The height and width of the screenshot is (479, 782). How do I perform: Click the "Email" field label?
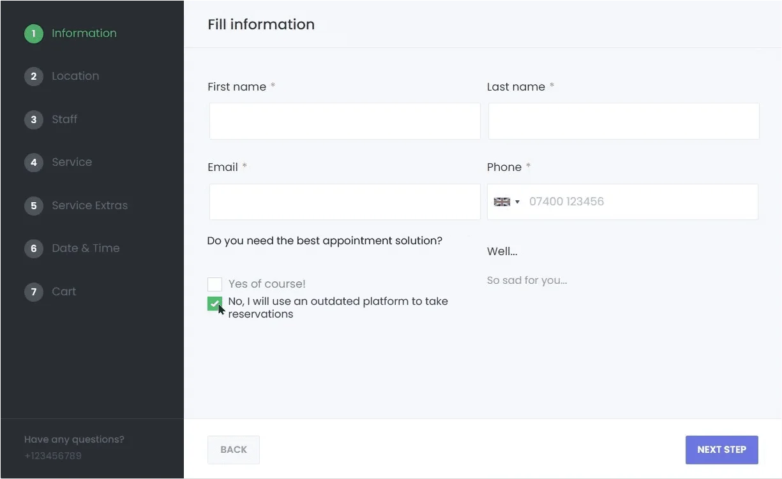point(223,167)
